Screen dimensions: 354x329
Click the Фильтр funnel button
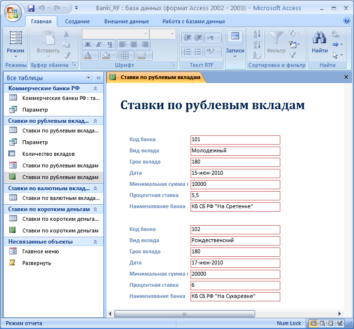[276, 43]
